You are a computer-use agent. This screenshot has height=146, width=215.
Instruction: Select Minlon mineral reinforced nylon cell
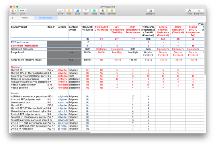(29, 111)
